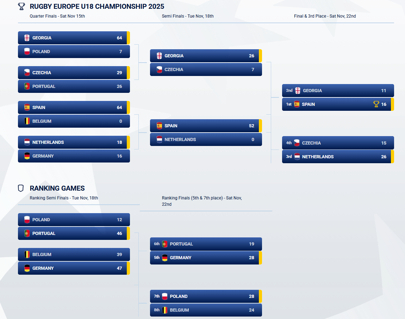This screenshot has width=405, height=319.
Task: Click the trophy icon beside the championship title
Action: point(21,6)
